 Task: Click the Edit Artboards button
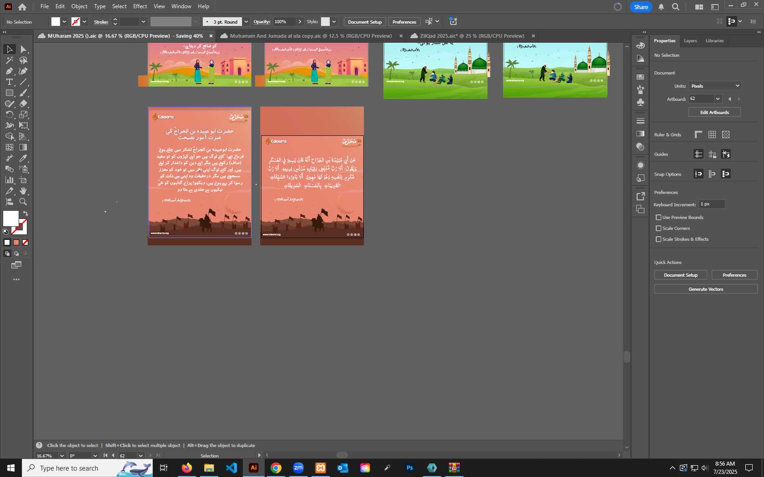714,112
